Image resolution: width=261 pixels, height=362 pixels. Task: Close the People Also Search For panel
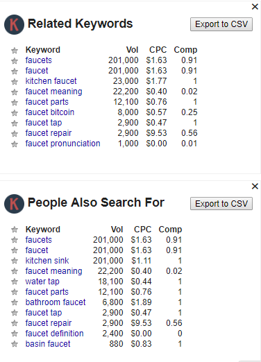pyautogui.click(x=255, y=186)
